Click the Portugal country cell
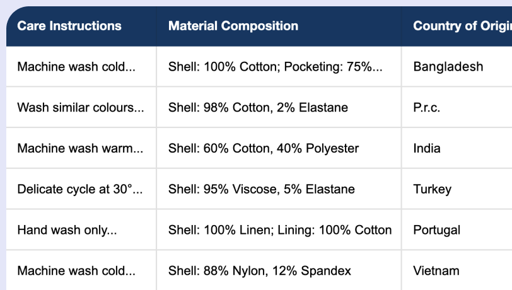This screenshot has height=290, width=512. [436, 230]
